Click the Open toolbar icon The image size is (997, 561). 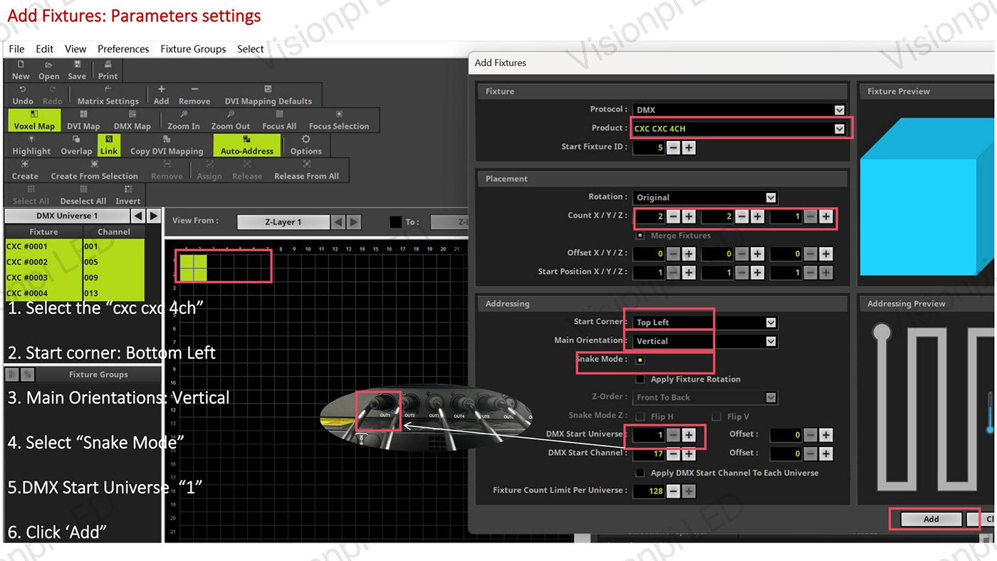pyautogui.click(x=48, y=70)
